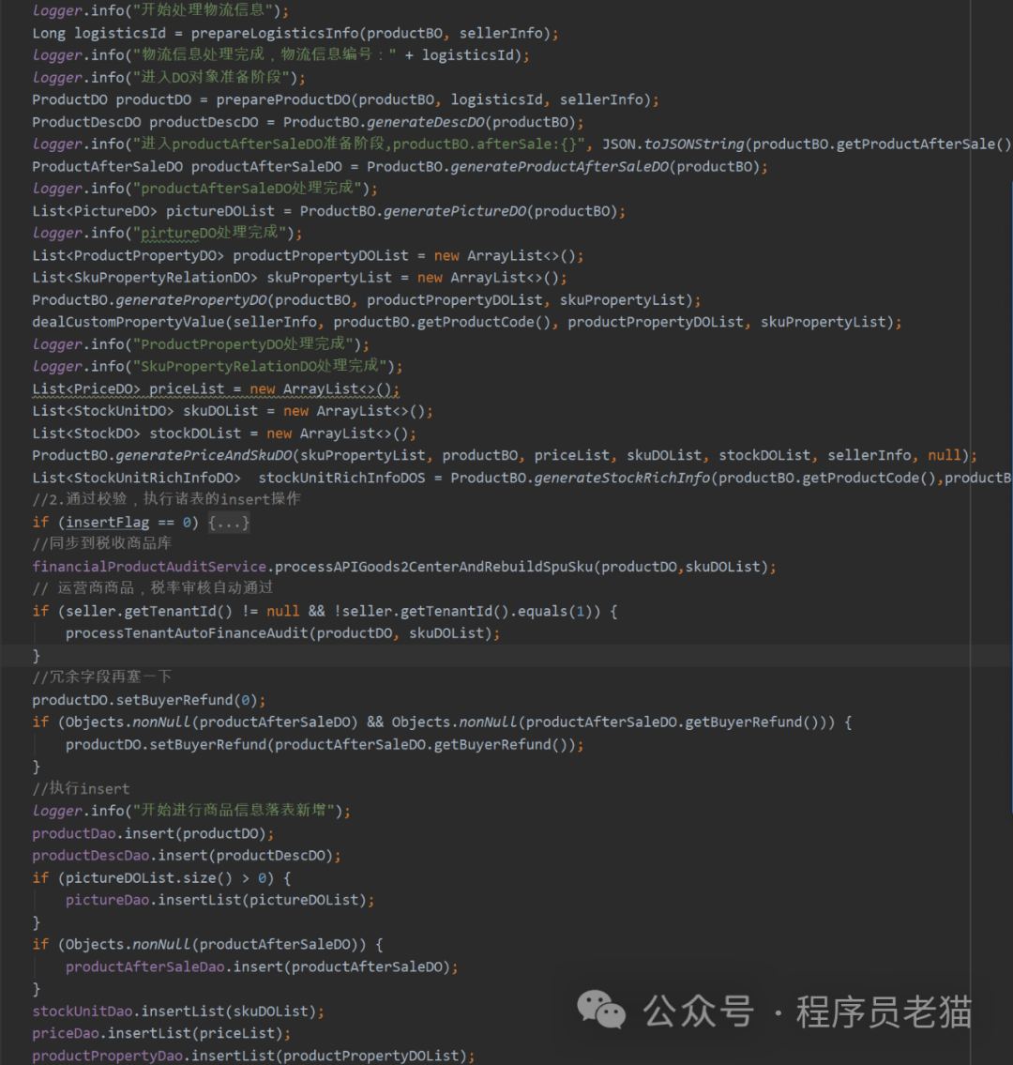
Task: Expand the folded {...} block after insertFlag
Action: pyautogui.click(x=229, y=523)
